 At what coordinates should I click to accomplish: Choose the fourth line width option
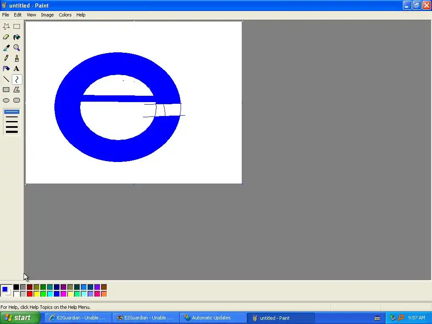[x=11, y=127]
